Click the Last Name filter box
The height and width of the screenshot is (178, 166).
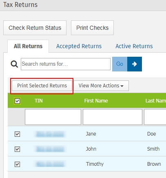coord(155,117)
